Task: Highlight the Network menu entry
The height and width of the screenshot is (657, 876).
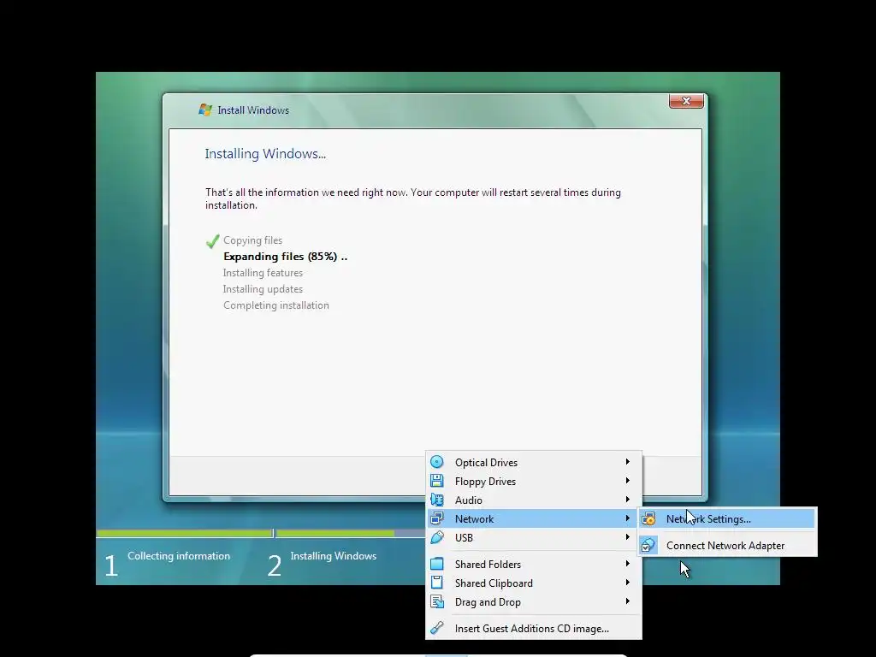Action: click(x=534, y=518)
